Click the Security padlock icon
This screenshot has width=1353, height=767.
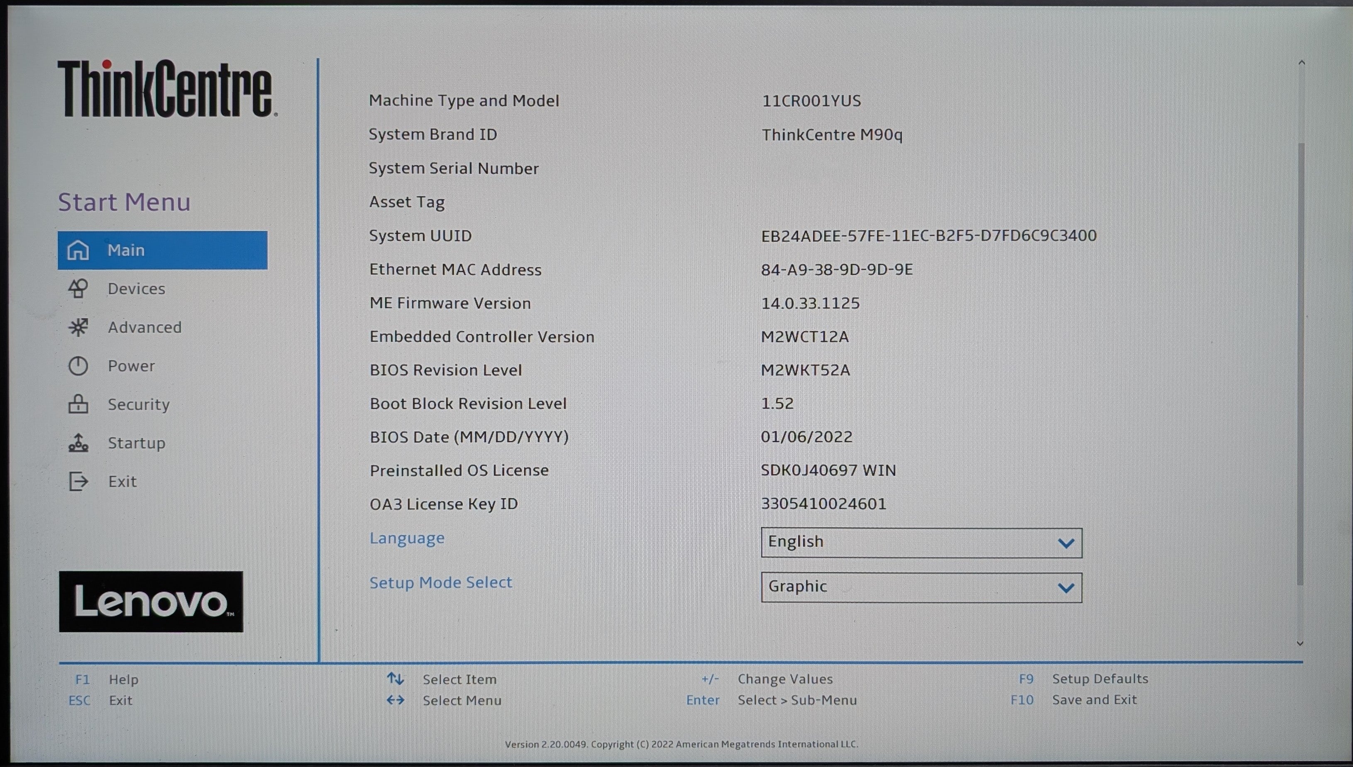(78, 404)
